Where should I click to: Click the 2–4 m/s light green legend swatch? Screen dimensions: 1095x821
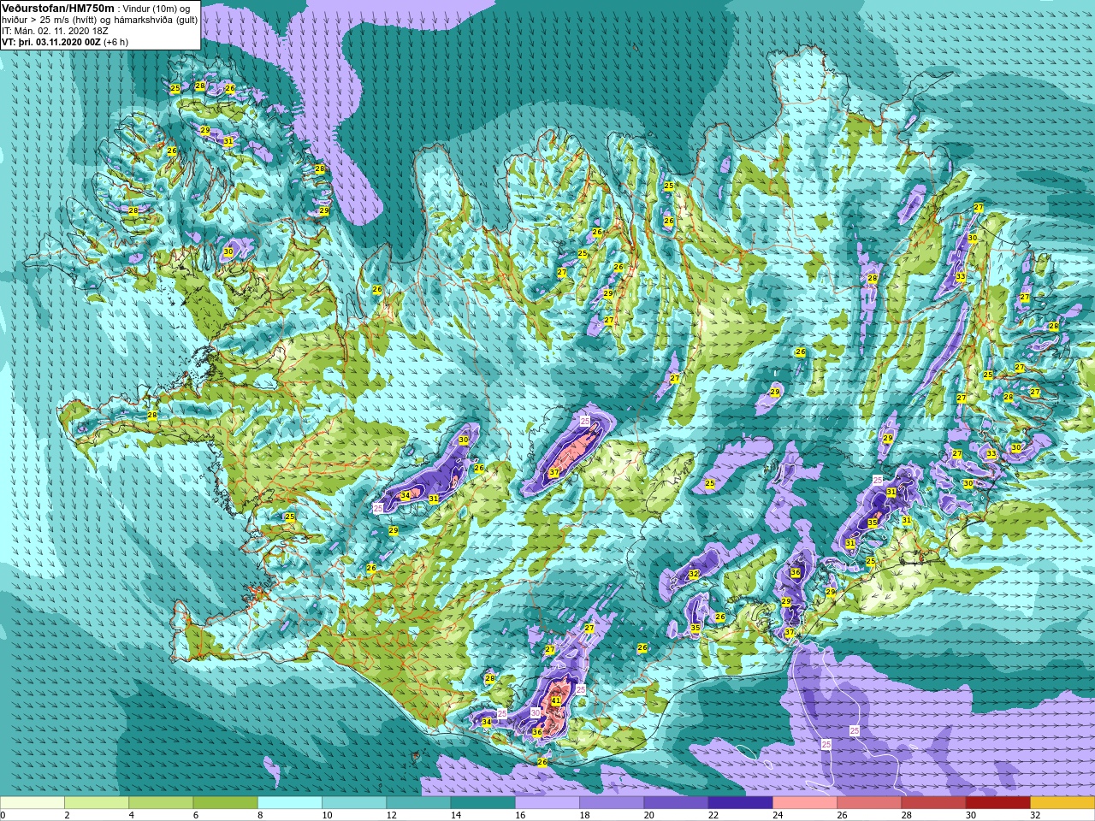click(x=97, y=803)
